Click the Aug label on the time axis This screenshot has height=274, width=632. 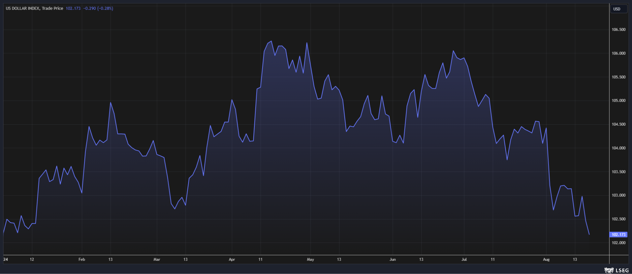pos(546,260)
